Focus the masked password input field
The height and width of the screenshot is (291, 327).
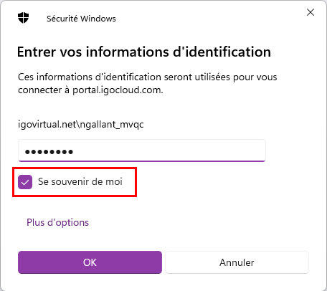pyautogui.click(x=142, y=151)
